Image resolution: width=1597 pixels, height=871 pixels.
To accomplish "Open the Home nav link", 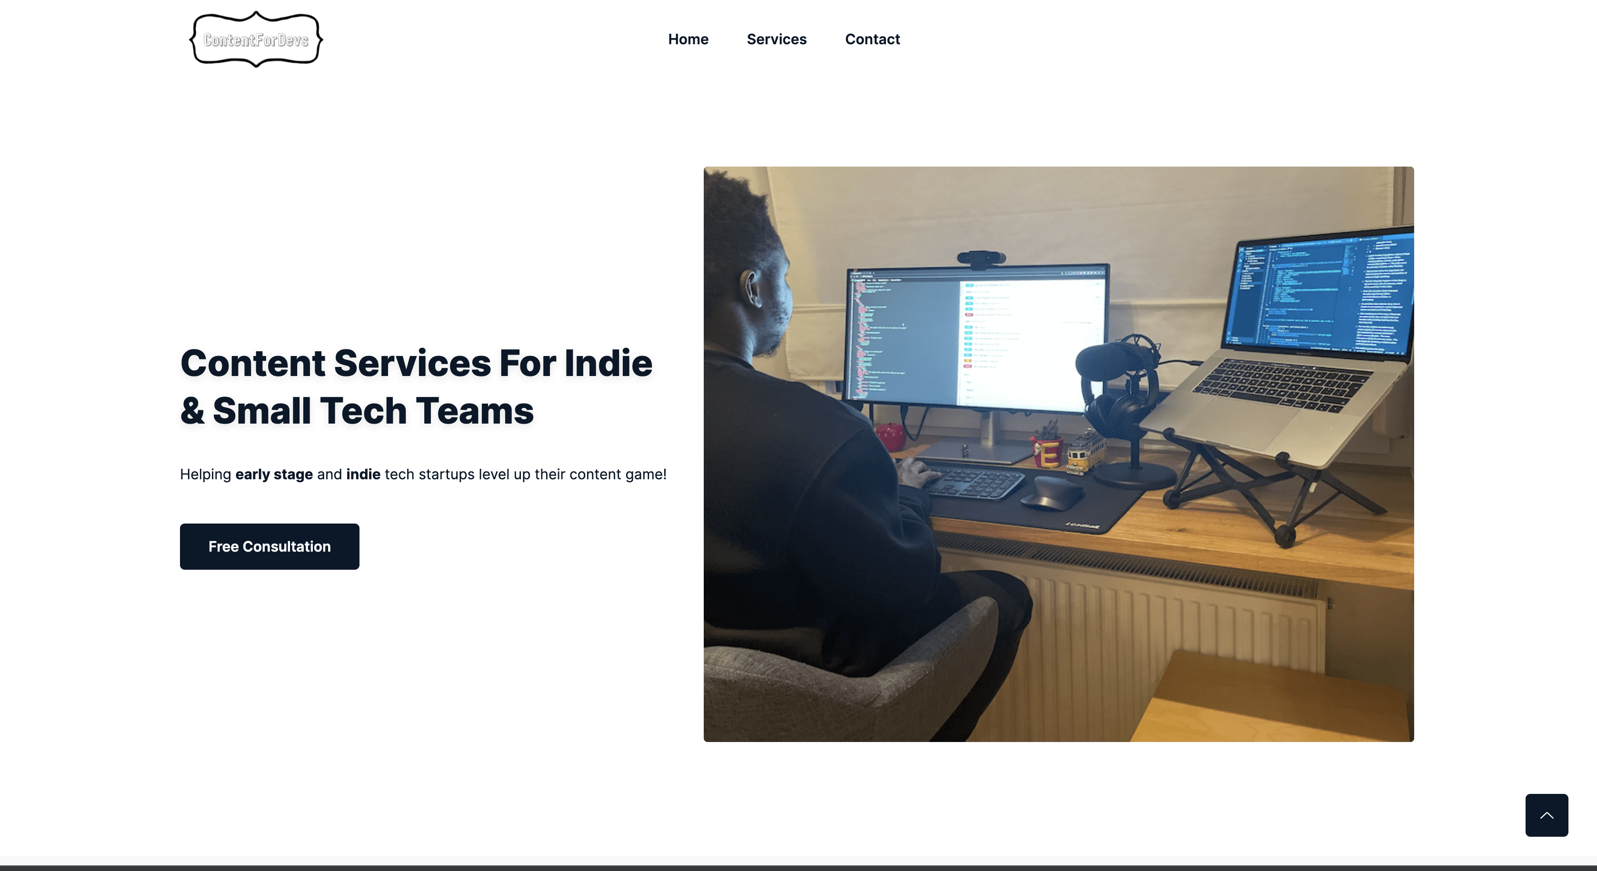I will [688, 39].
